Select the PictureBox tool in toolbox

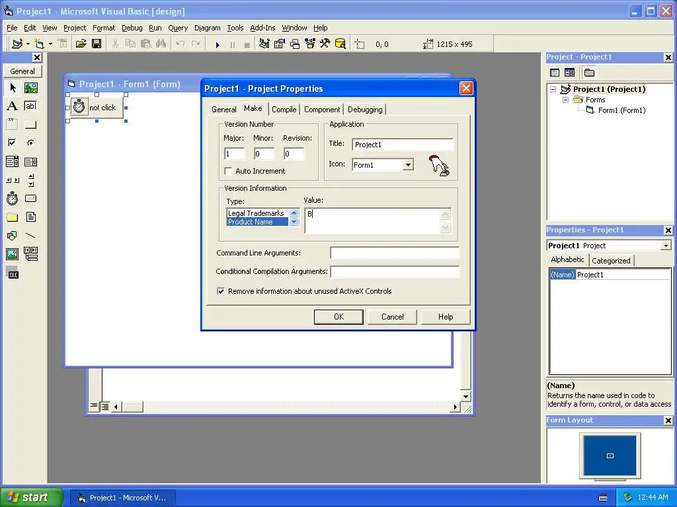point(30,88)
